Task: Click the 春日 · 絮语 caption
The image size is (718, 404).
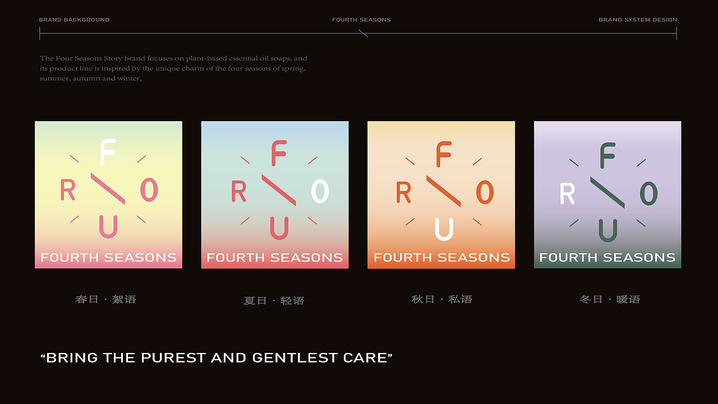Action: [x=106, y=299]
